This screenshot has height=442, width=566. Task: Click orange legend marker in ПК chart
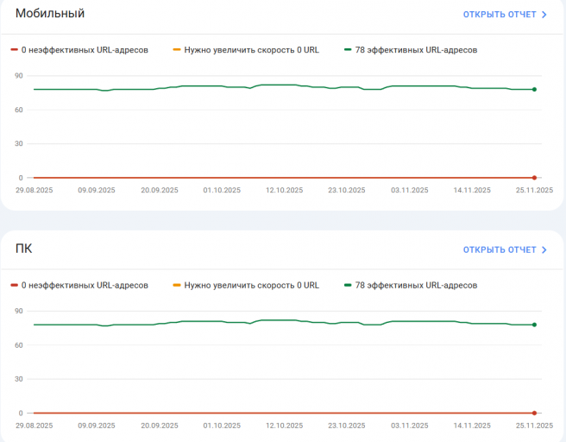177,286
